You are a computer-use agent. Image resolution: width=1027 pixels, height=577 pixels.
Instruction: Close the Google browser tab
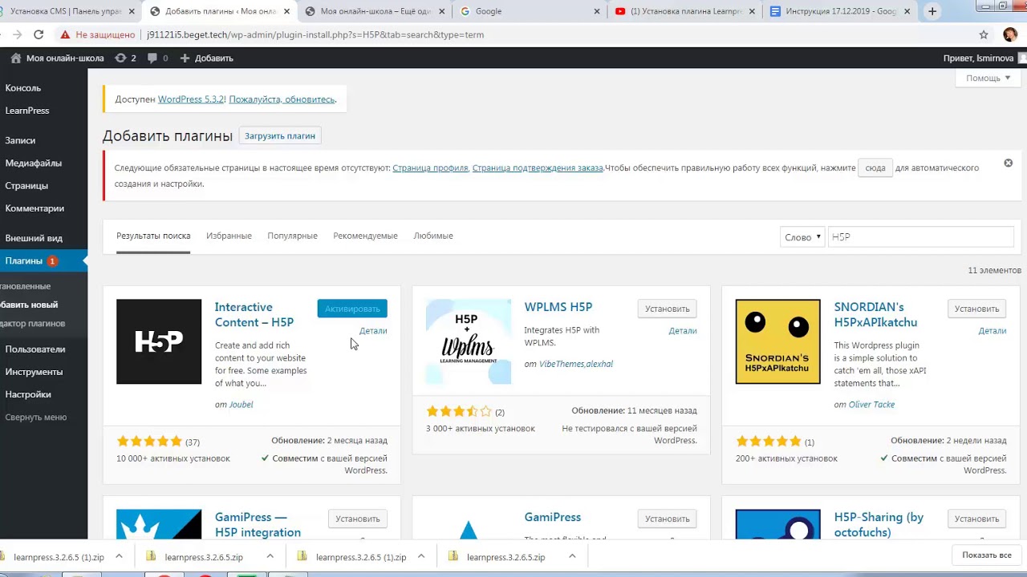pyautogui.click(x=597, y=11)
